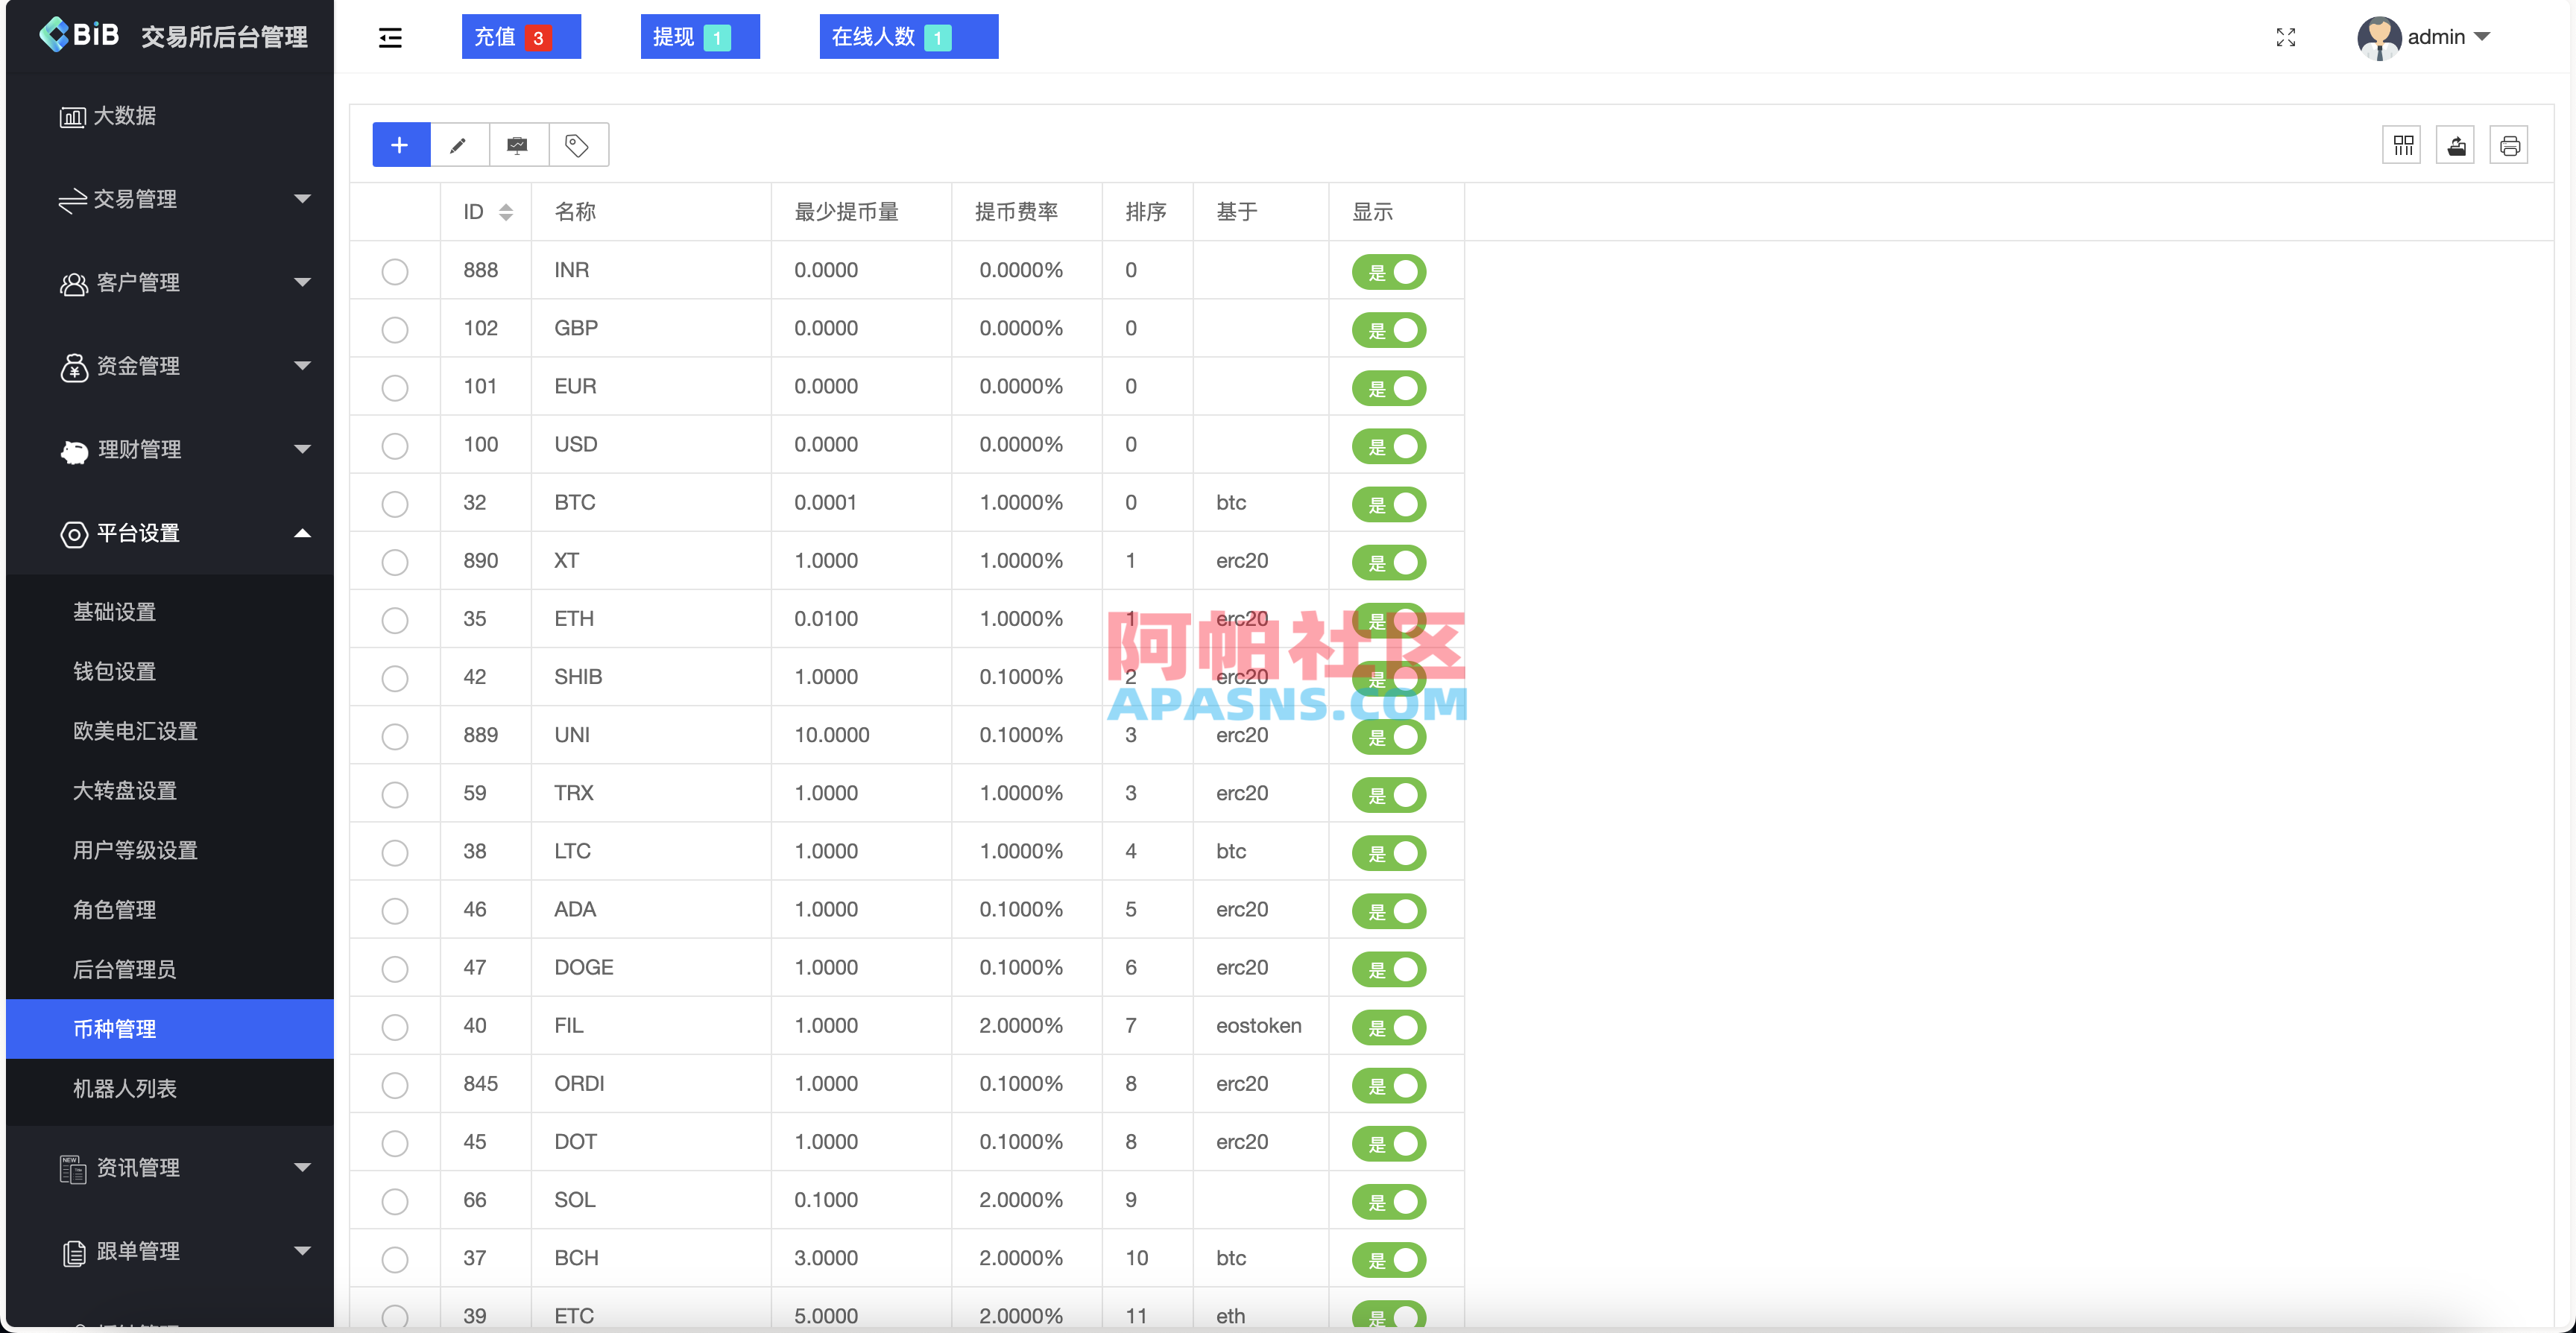Click the blue add (+) button

[400, 144]
